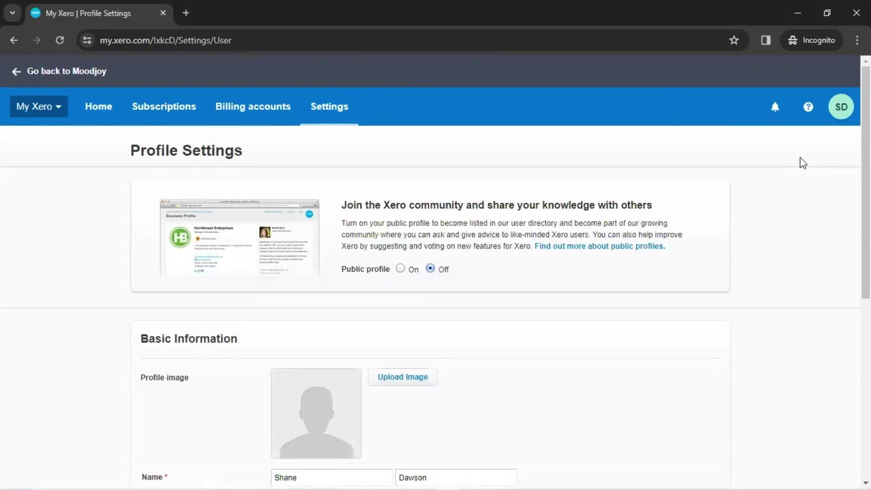Image resolution: width=871 pixels, height=490 pixels.
Task: Close the My Xero Profile Settings tab
Action: (163, 13)
